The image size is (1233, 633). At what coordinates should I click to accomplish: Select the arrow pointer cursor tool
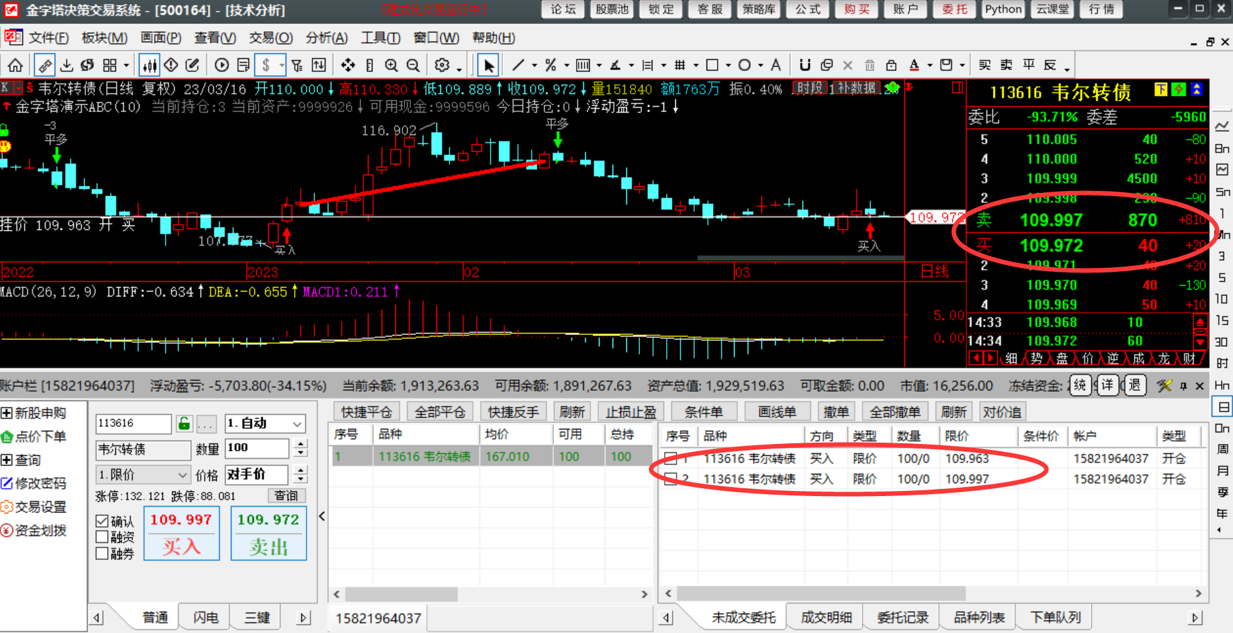[488, 65]
